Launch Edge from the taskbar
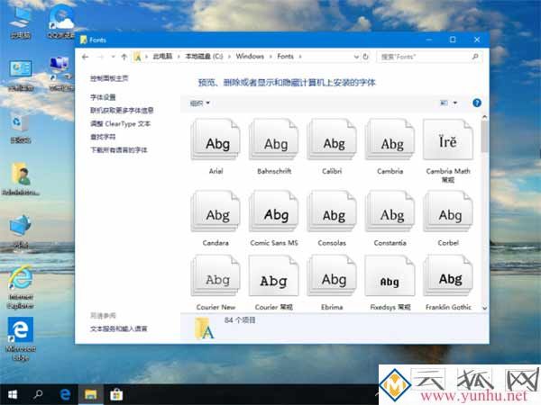Screen dimensions: 541x405 point(65,395)
